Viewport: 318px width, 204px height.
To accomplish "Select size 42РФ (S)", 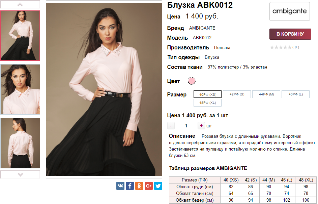I will pyautogui.click(x=237, y=94).
